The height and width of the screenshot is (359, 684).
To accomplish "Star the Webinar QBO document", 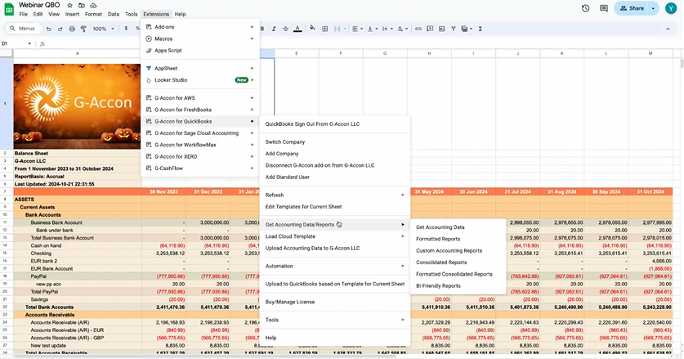I will [x=69, y=5].
